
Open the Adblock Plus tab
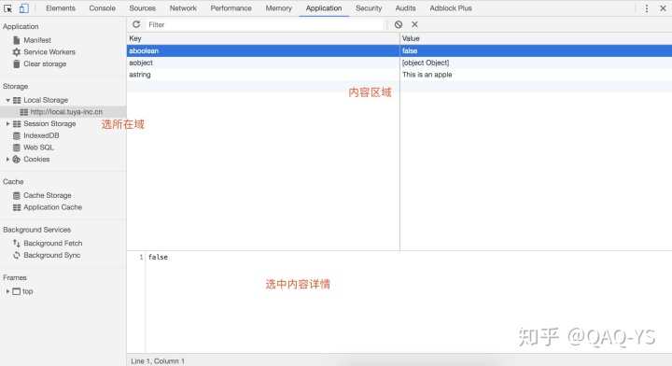click(x=451, y=8)
